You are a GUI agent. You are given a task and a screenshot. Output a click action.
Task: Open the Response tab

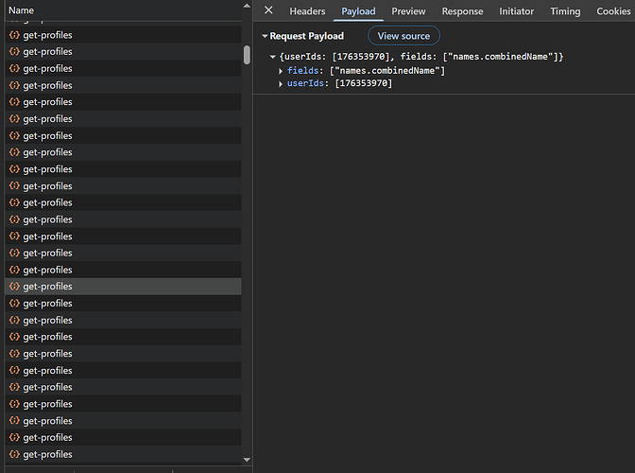[x=462, y=11]
